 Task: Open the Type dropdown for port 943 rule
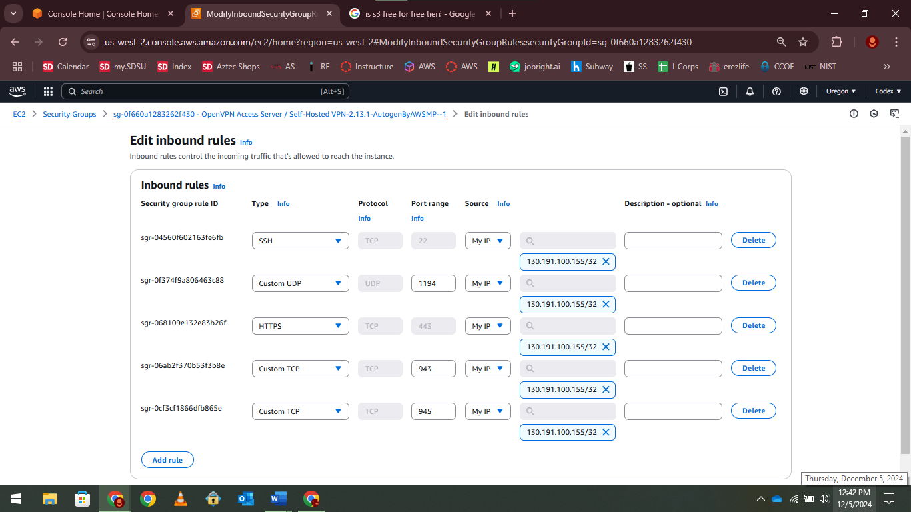point(300,369)
